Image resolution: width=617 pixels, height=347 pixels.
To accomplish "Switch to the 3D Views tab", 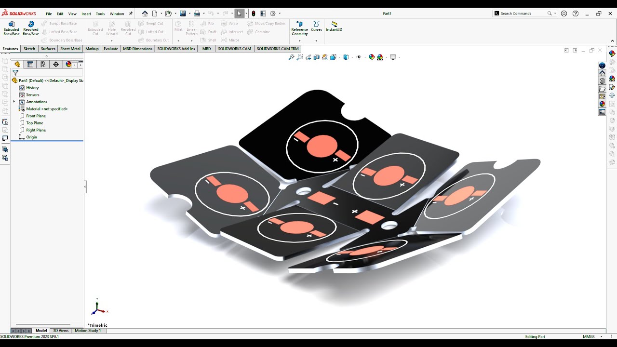I will point(61,331).
